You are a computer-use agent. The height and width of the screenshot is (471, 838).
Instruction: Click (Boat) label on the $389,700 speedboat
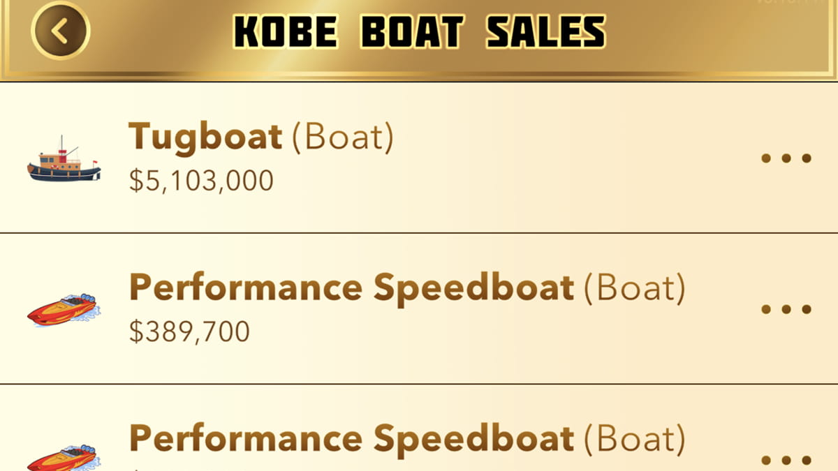(x=634, y=288)
